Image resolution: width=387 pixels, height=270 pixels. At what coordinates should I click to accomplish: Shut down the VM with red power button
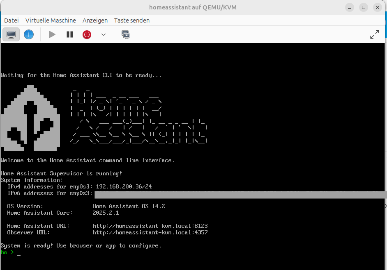[x=87, y=34]
